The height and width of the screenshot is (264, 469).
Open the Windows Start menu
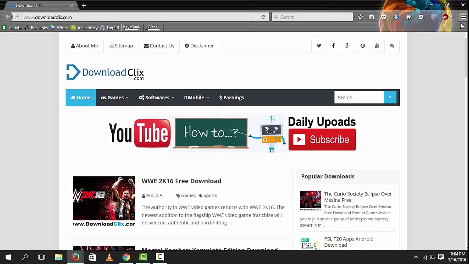point(8,257)
